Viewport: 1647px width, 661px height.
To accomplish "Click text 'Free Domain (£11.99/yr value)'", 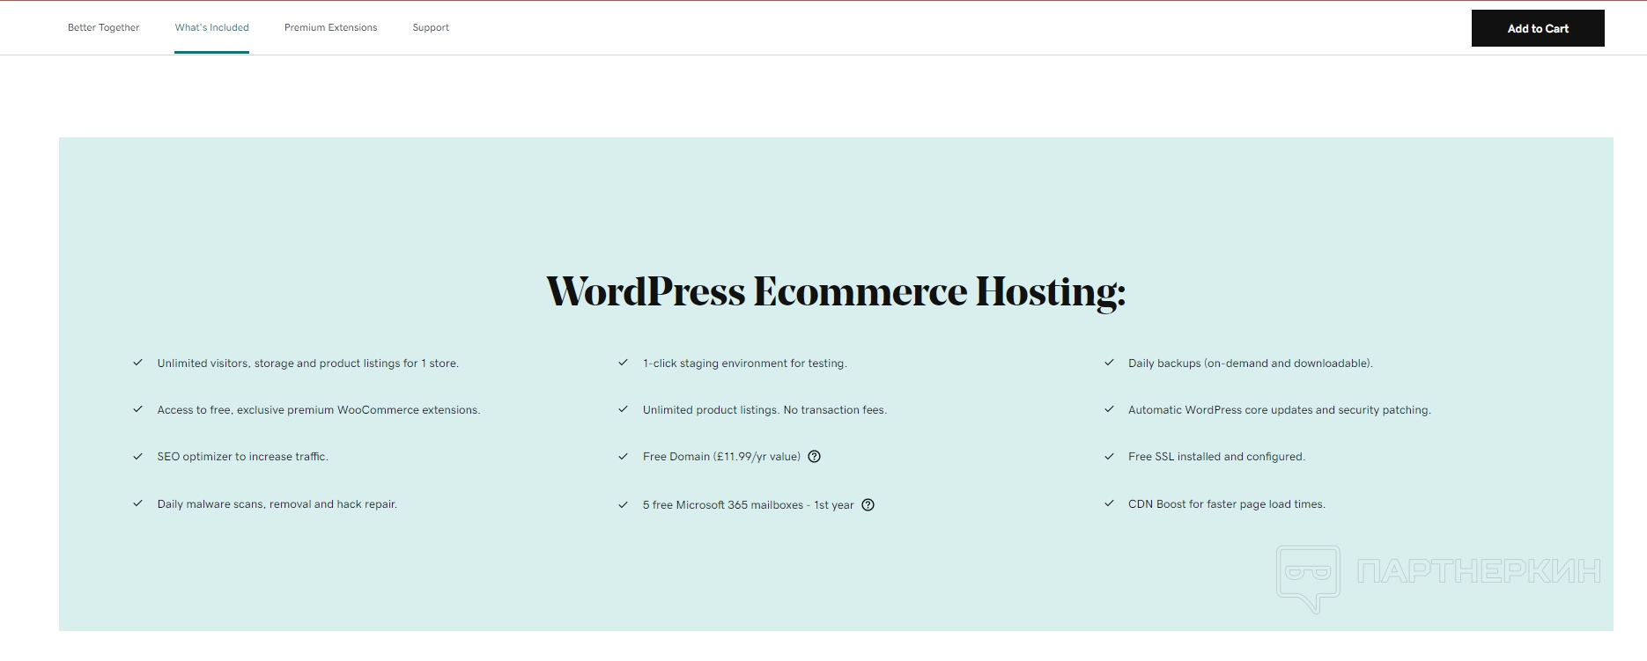I will click(x=721, y=456).
